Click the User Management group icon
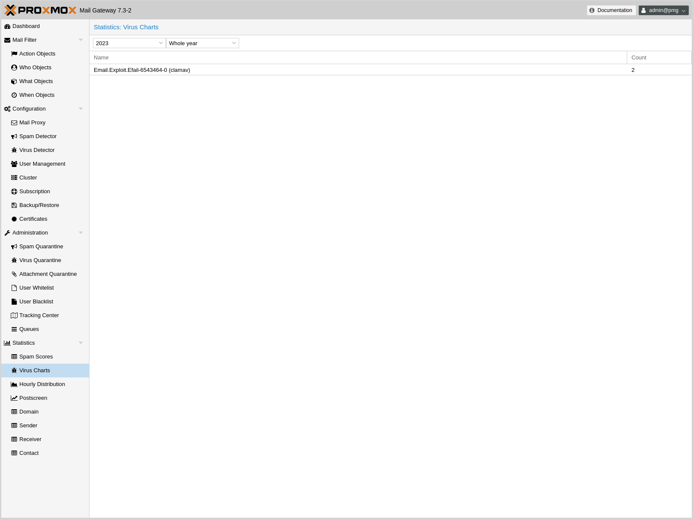This screenshot has width=693, height=519. coord(14,164)
